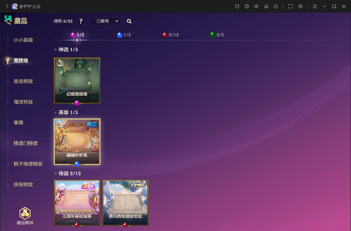351x231 pixels.
Task: Click the blue gem under 喵喵妙妙窝
Action: click(x=77, y=164)
